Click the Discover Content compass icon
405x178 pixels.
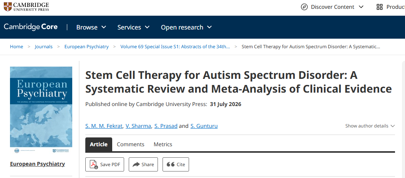(305, 7)
